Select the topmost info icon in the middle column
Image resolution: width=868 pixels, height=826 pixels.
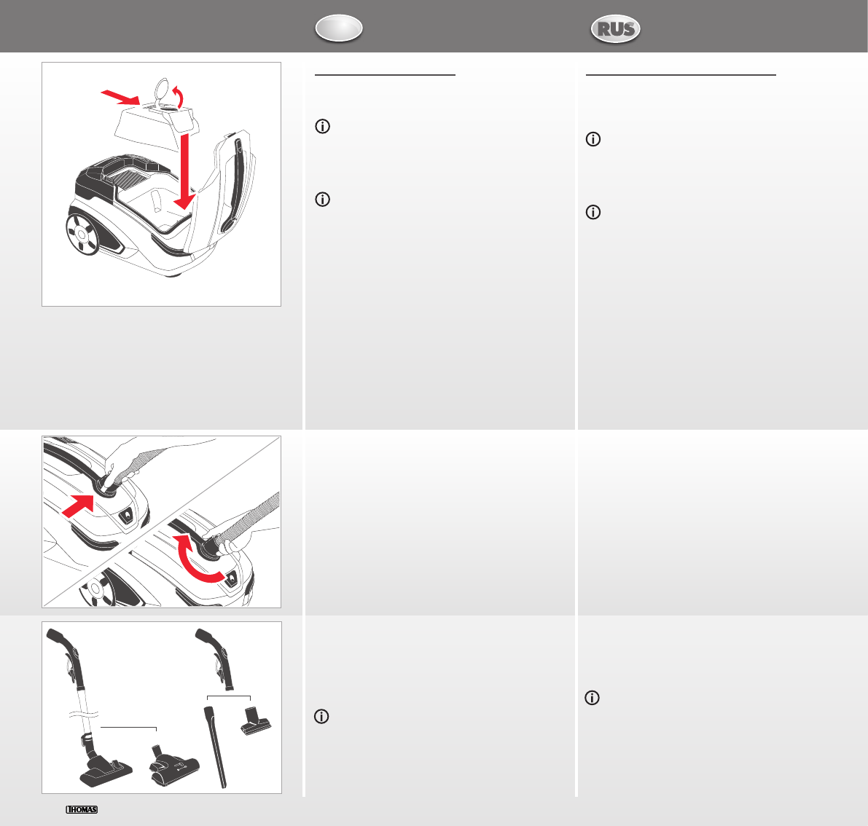(x=322, y=126)
